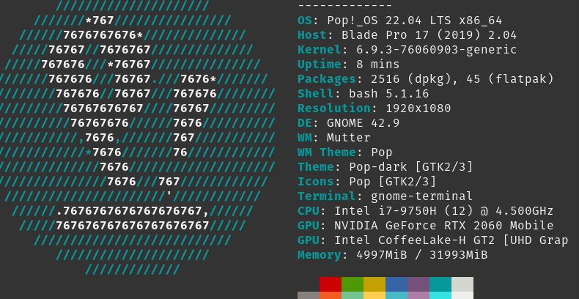Click 'bash 5.1.16' shell value
Viewport: 579px width, 299px height.
(x=389, y=93)
